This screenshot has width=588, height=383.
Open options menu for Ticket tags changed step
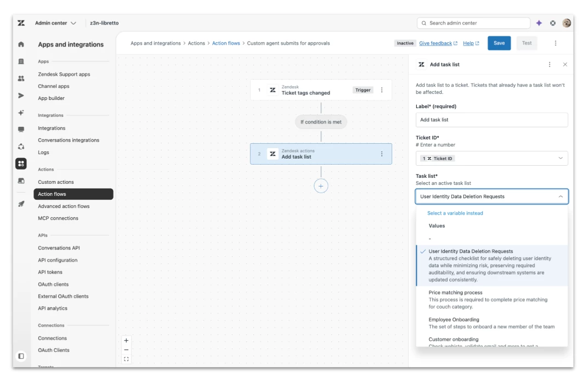(382, 90)
